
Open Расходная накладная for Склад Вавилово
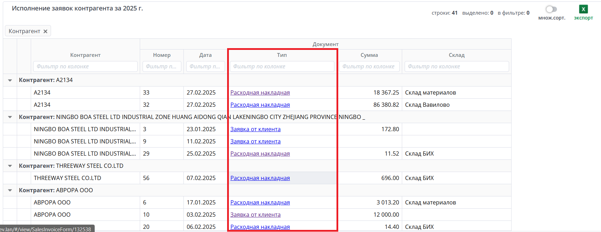(260, 105)
